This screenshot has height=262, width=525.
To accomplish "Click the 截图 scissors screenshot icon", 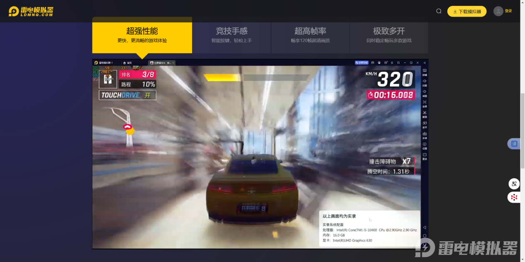I will tap(425, 114).
